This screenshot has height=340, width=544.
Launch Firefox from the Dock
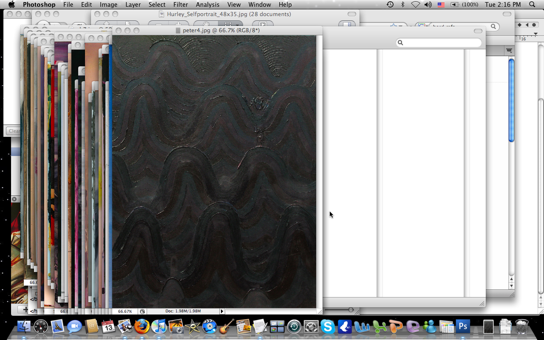[x=142, y=326]
